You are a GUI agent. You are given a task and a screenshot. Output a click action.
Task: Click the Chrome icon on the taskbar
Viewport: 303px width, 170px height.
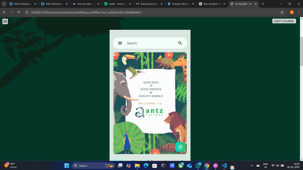pyautogui.click(x=207, y=165)
